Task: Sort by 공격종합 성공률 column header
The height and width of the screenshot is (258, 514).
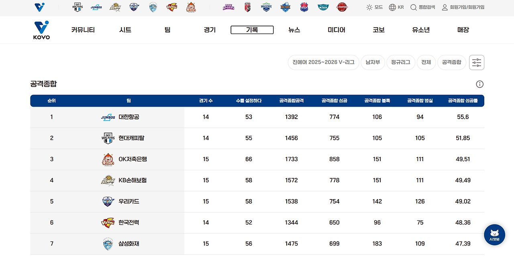Action: click(x=463, y=101)
